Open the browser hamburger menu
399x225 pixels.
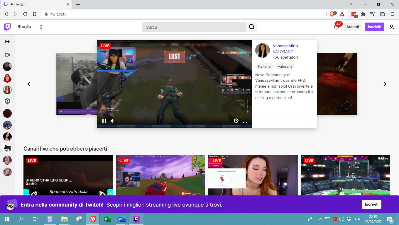(393, 14)
